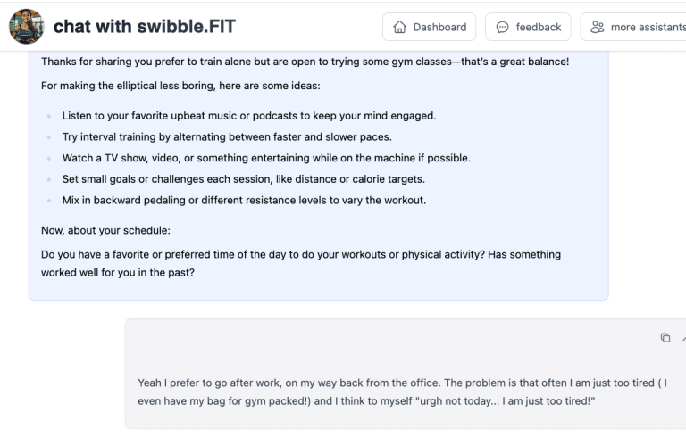
Task: Click the "Watch a TV show" bullet
Action: (266, 158)
